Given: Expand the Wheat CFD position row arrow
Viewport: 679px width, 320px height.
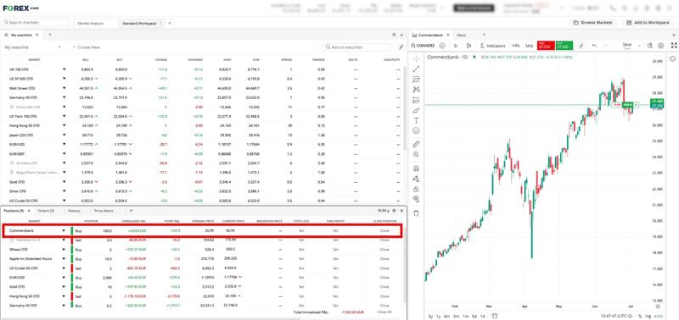Looking at the screenshot, I should (65, 249).
